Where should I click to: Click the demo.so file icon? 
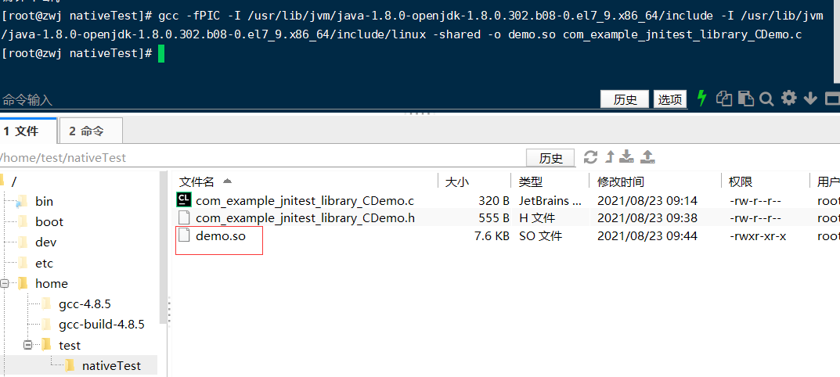[184, 235]
